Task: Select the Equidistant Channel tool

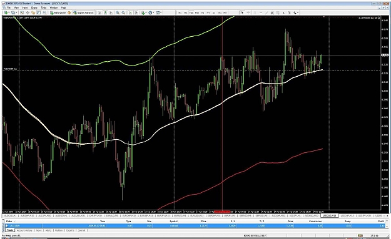Action: pyautogui.click(x=272, y=12)
